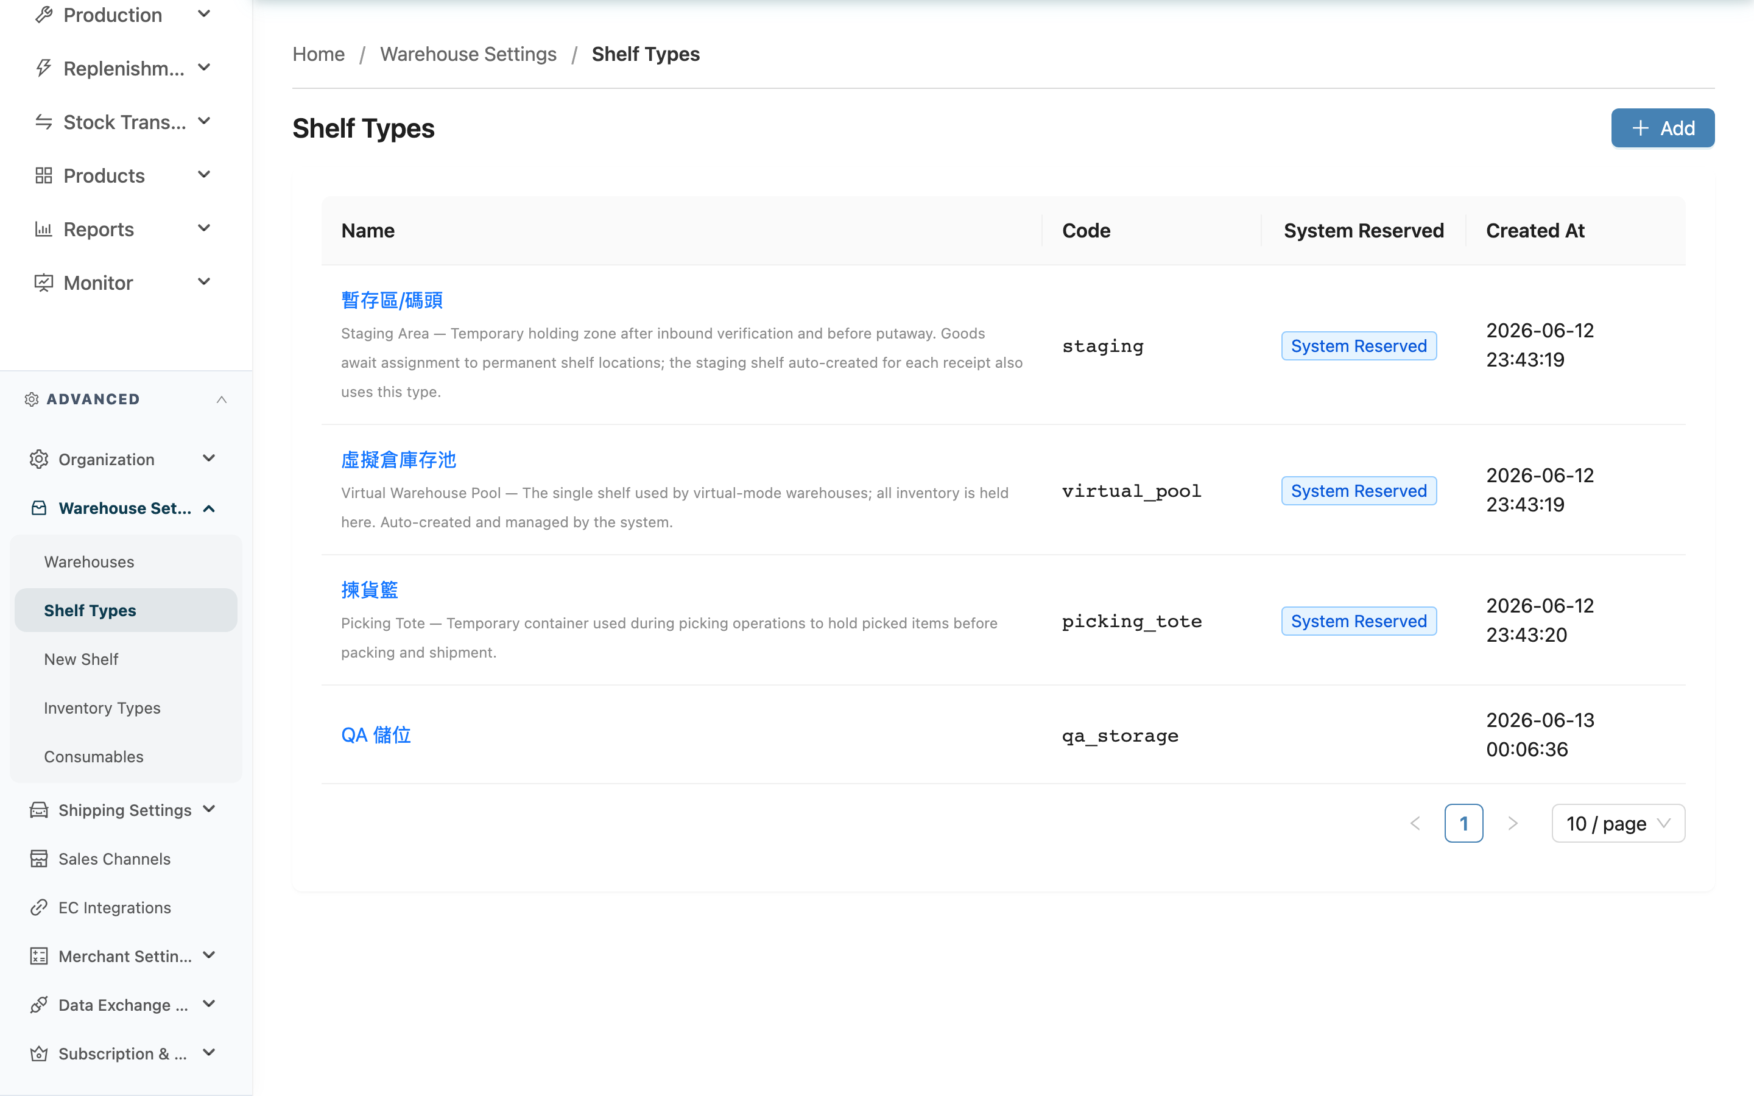The height and width of the screenshot is (1096, 1754).
Task: Click the Subscription crown icon
Action: [x=39, y=1053]
